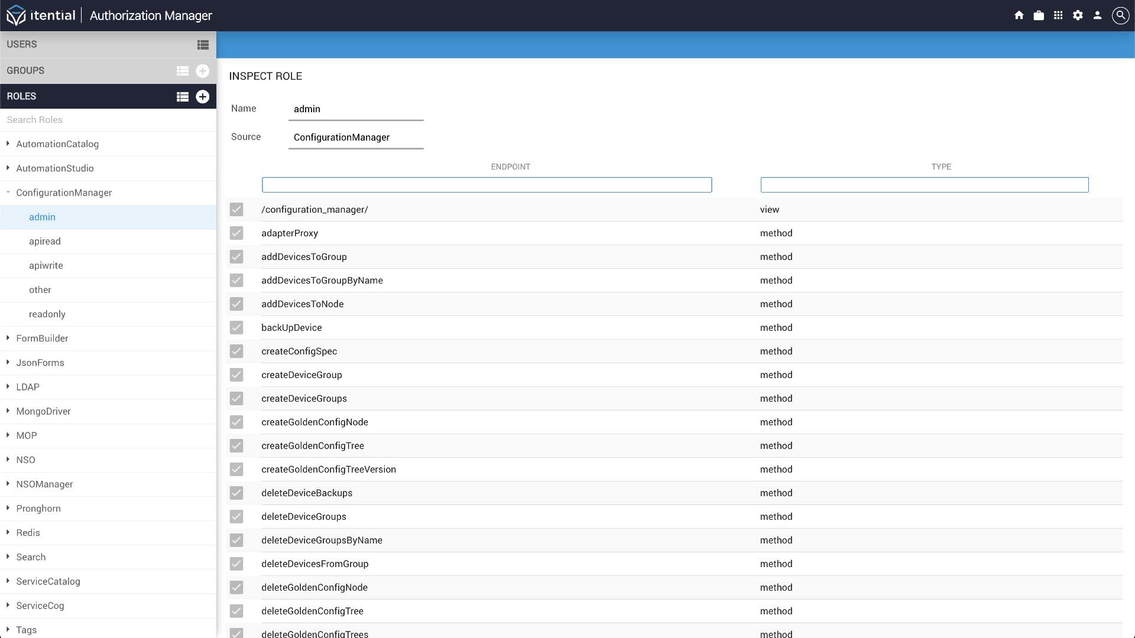
Task: Expand the Pronghorn roles tree
Action: (x=8, y=507)
